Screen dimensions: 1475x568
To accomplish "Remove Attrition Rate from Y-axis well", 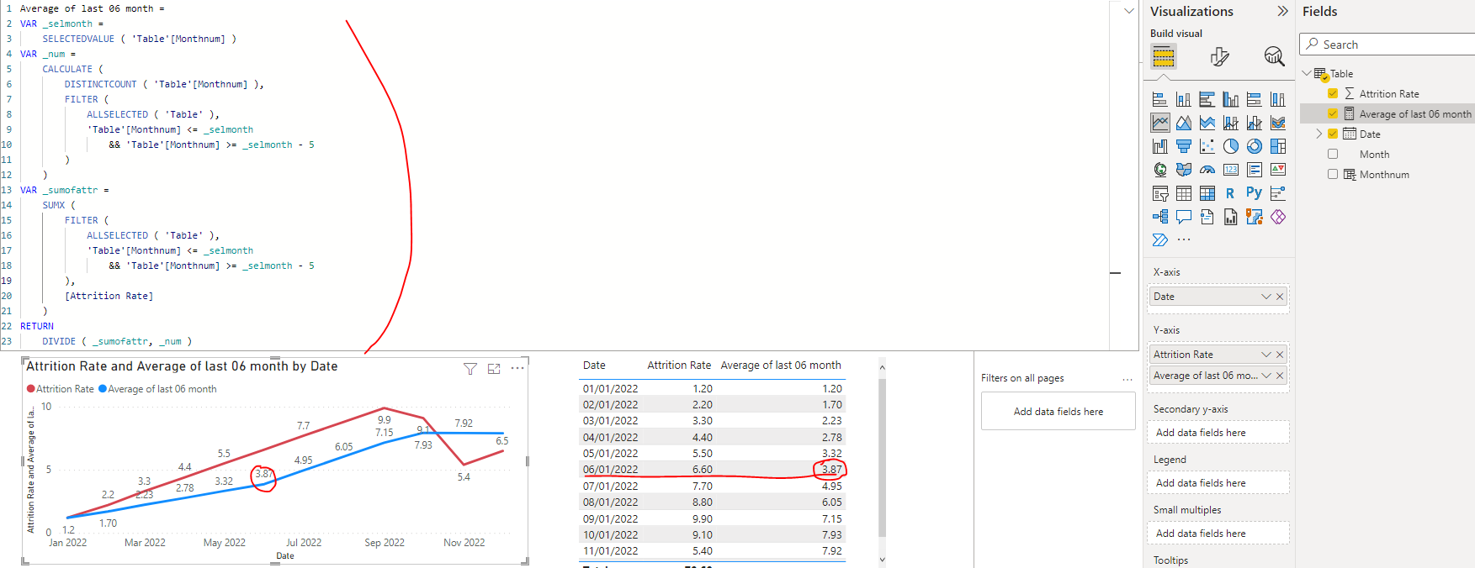I will point(1280,355).
